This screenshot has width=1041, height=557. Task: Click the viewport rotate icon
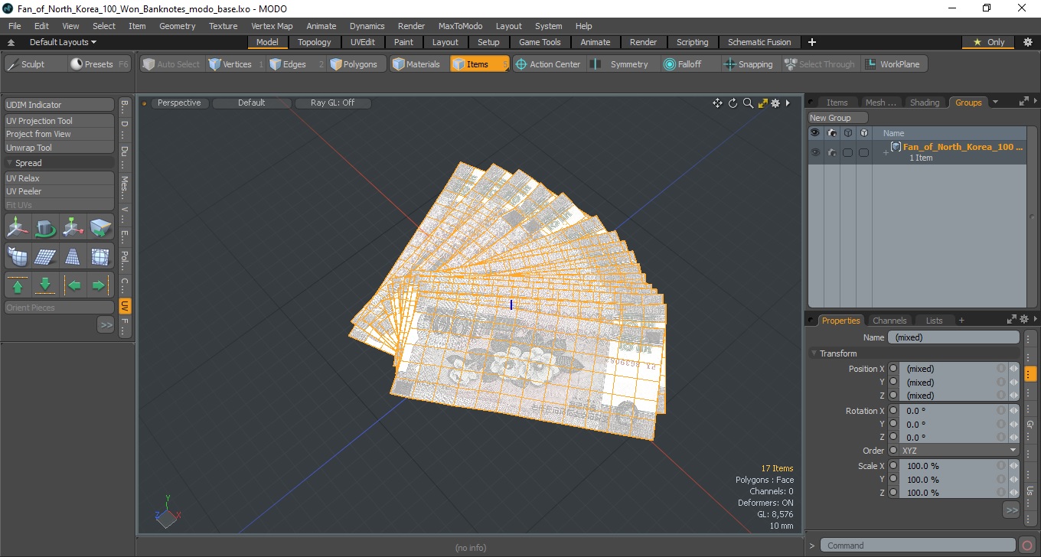733,103
